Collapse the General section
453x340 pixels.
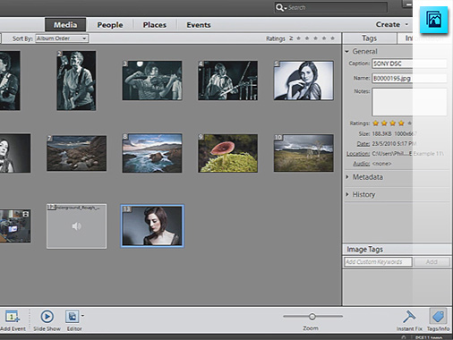click(x=347, y=51)
